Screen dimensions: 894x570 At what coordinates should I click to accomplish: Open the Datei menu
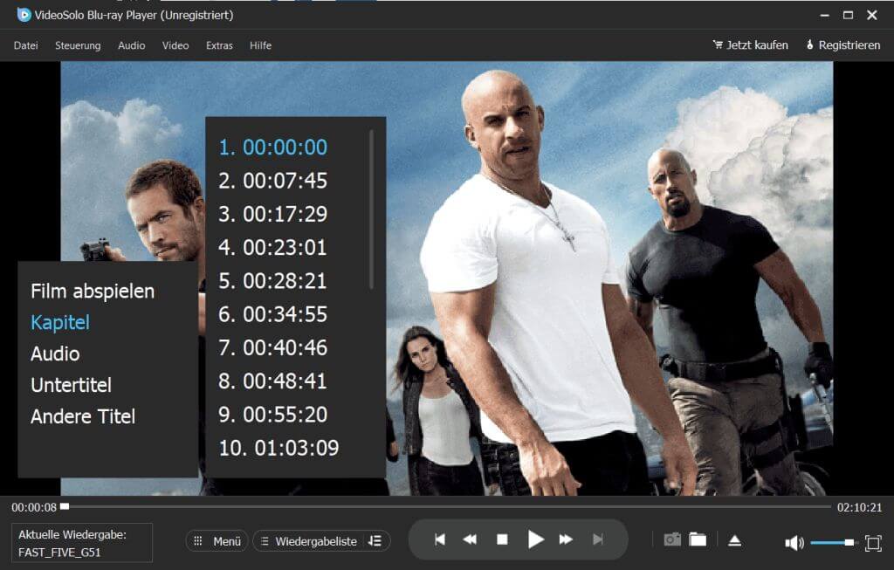pos(24,45)
